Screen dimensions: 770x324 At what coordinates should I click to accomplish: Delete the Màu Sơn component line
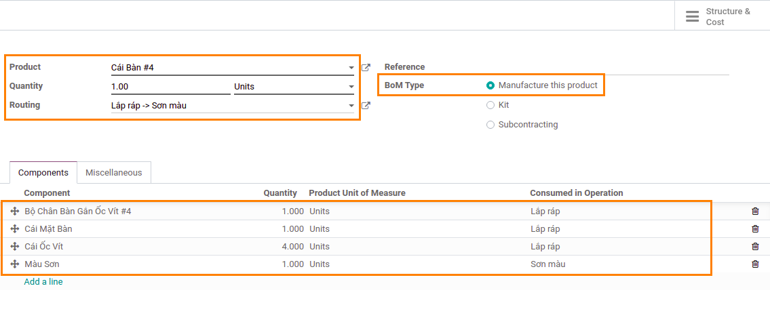(755, 264)
